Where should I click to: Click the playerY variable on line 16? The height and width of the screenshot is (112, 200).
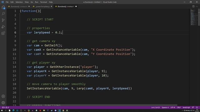coord(40,76)
